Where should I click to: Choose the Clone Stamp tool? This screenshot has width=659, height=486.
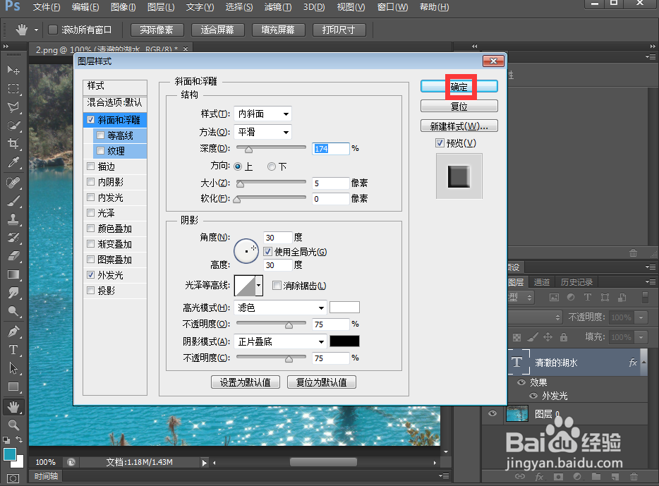[14, 218]
